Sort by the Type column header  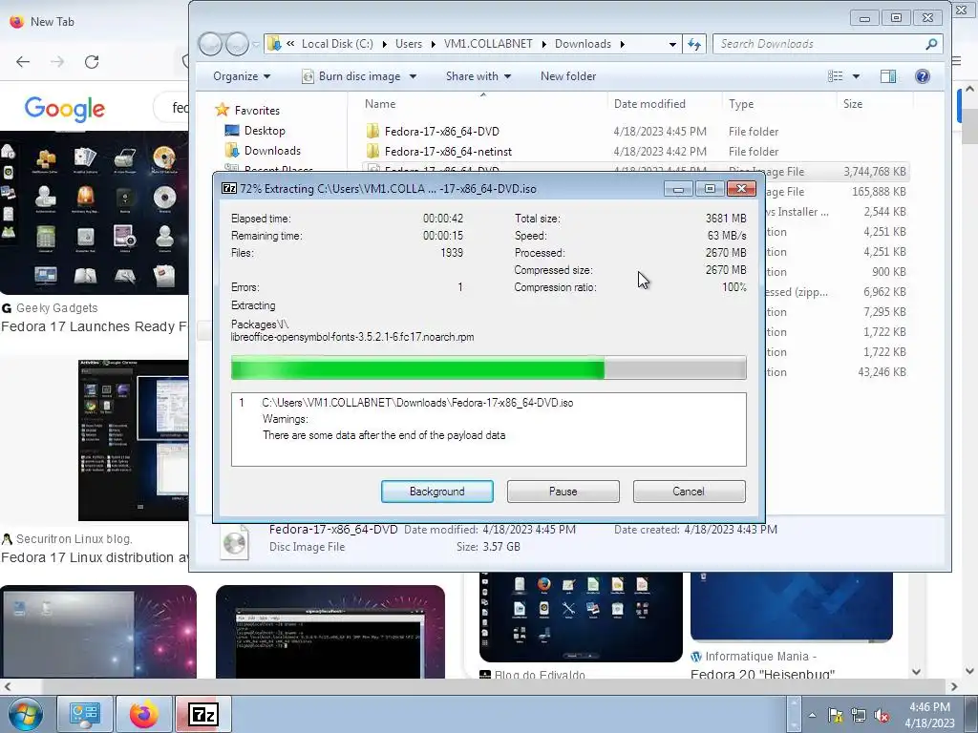tap(741, 104)
